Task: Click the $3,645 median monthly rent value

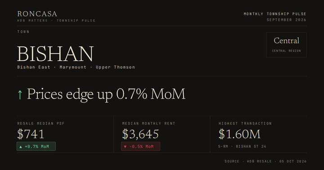Action: (x=140, y=134)
